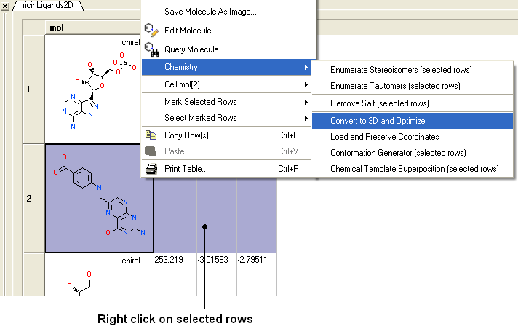The height and width of the screenshot is (329, 518).
Task: Click the Print Table printer icon
Action: 151,169
